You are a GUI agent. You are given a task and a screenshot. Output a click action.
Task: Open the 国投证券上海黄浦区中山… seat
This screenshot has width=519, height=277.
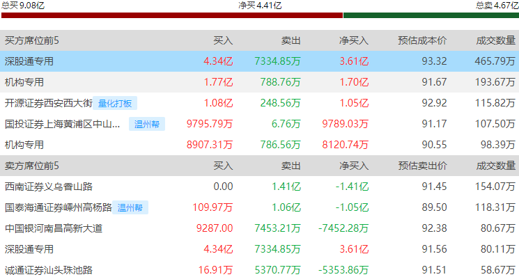[62, 124]
